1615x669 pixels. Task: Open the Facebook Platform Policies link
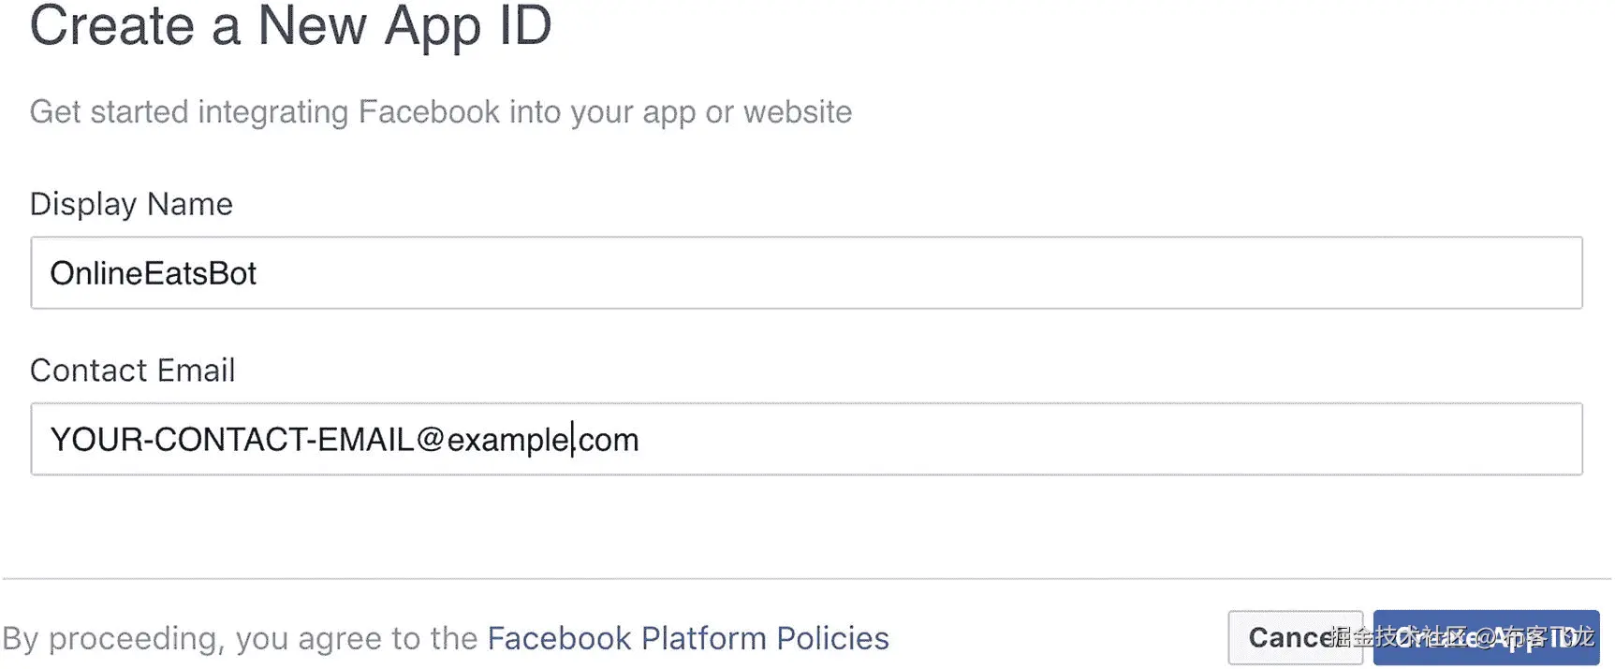click(687, 638)
